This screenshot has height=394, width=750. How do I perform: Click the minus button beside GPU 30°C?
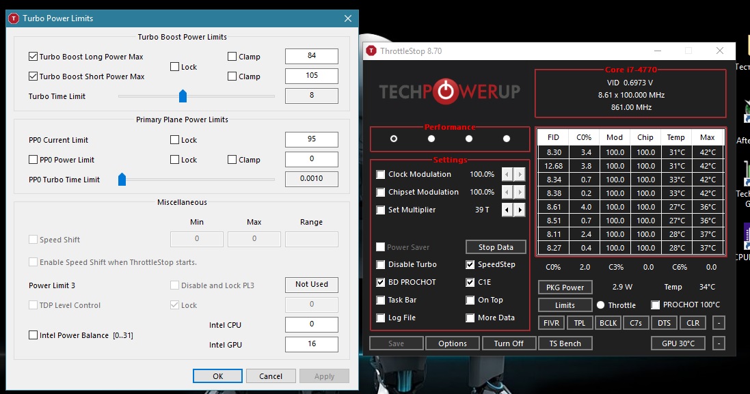(x=719, y=343)
